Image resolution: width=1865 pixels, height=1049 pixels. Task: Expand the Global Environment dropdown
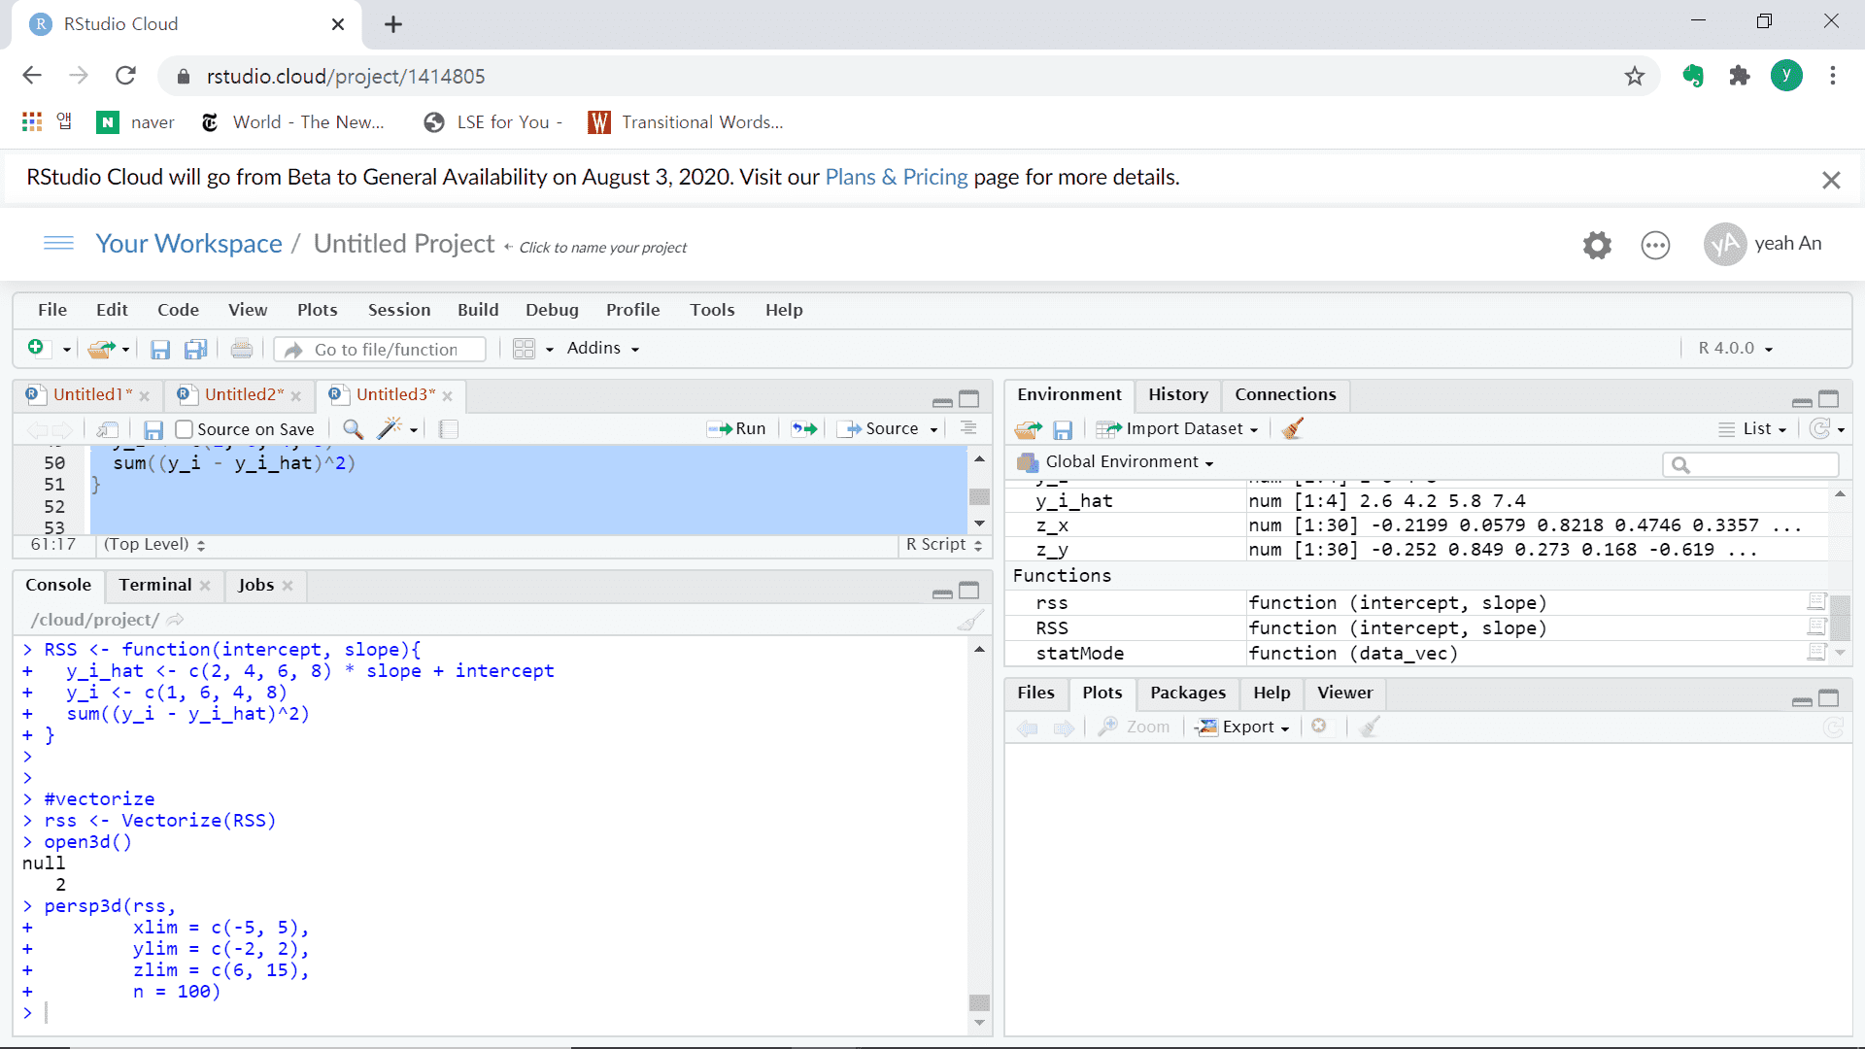click(x=1129, y=462)
